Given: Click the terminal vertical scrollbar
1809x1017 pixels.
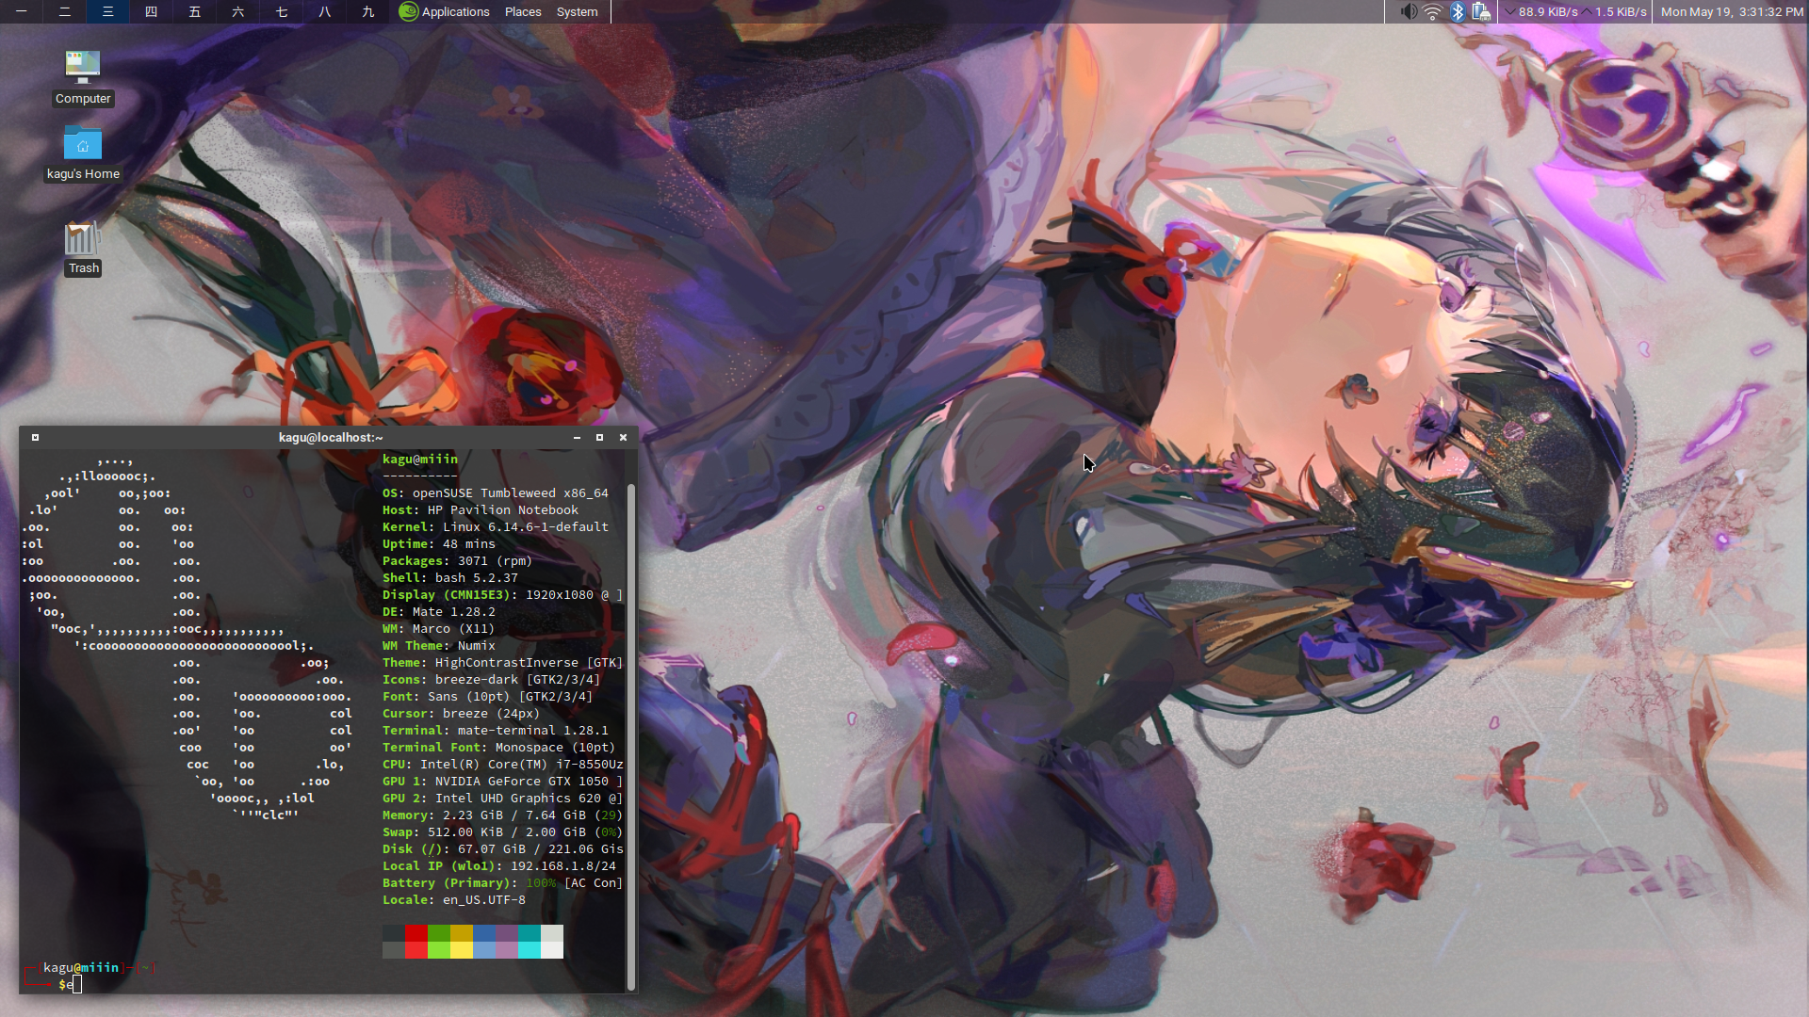Looking at the screenshot, I should pyautogui.click(x=630, y=735).
